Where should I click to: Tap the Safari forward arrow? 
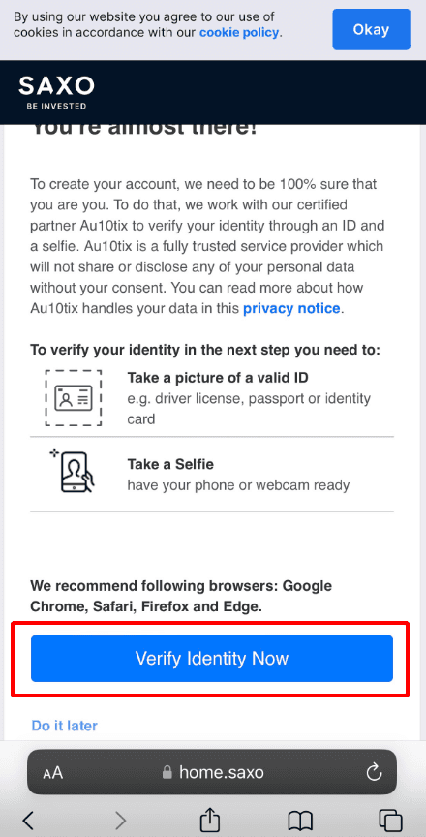pyautogui.click(x=121, y=820)
